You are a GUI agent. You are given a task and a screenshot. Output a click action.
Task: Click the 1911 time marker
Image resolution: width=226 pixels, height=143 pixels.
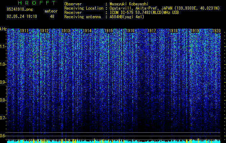tap(24, 31)
